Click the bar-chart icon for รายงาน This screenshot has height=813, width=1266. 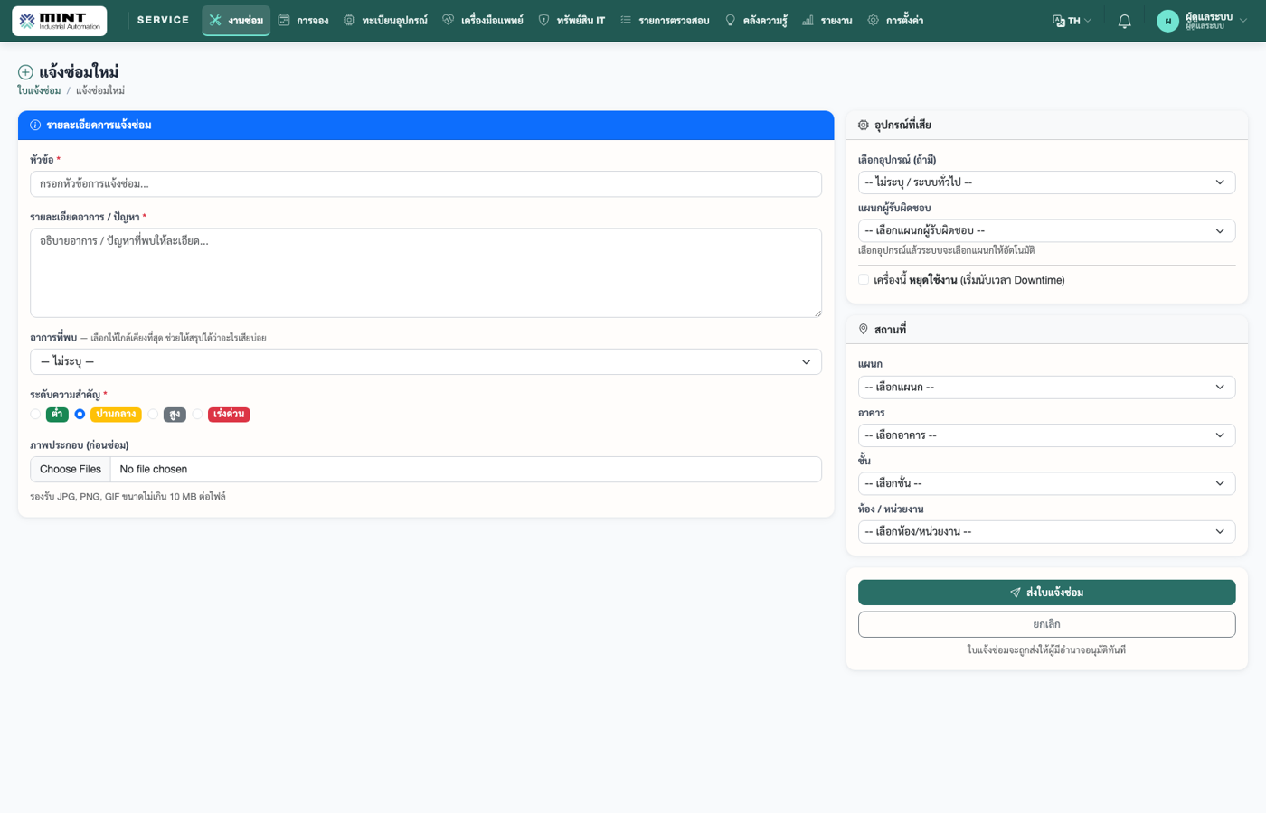[x=808, y=20]
